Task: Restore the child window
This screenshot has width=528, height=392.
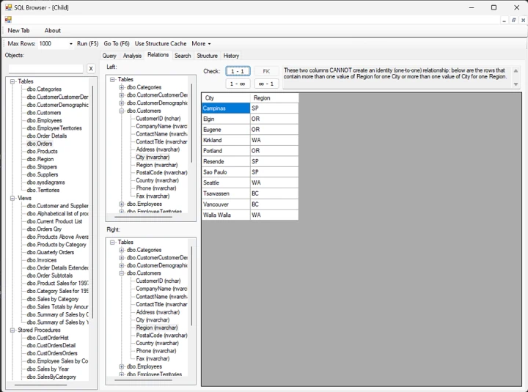Action: (513, 21)
